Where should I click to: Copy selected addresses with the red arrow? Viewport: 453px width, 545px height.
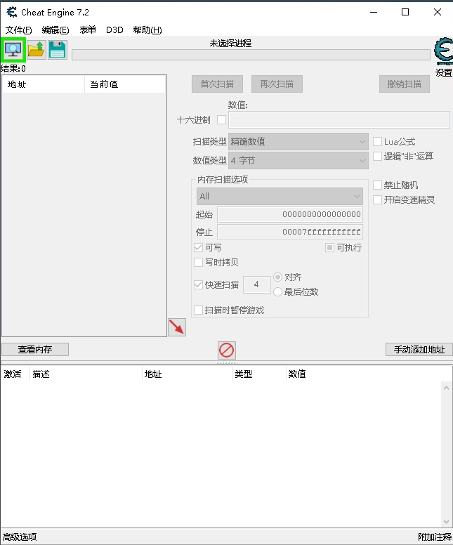(x=177, y=327)
